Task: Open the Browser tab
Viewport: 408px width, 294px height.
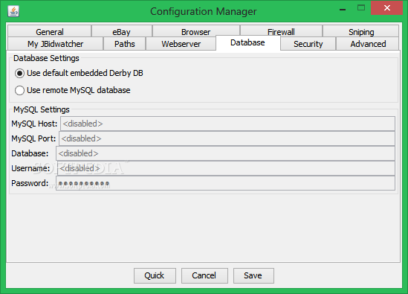Action: tap(196, 31)
